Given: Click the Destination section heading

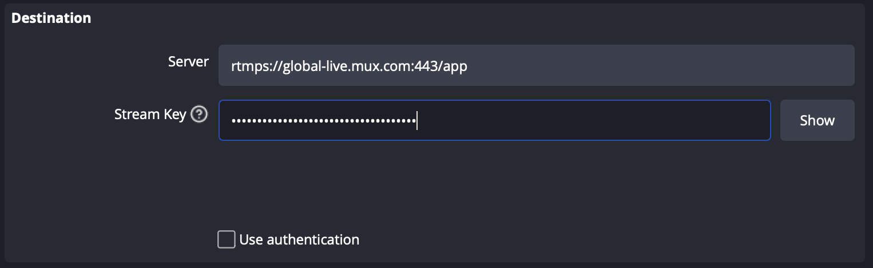Looking at the screenshot, I should 51,18.
